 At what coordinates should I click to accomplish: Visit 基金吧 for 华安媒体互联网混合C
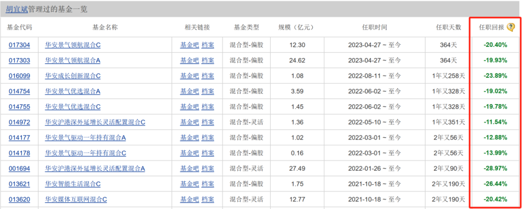[x=189, y=200]
